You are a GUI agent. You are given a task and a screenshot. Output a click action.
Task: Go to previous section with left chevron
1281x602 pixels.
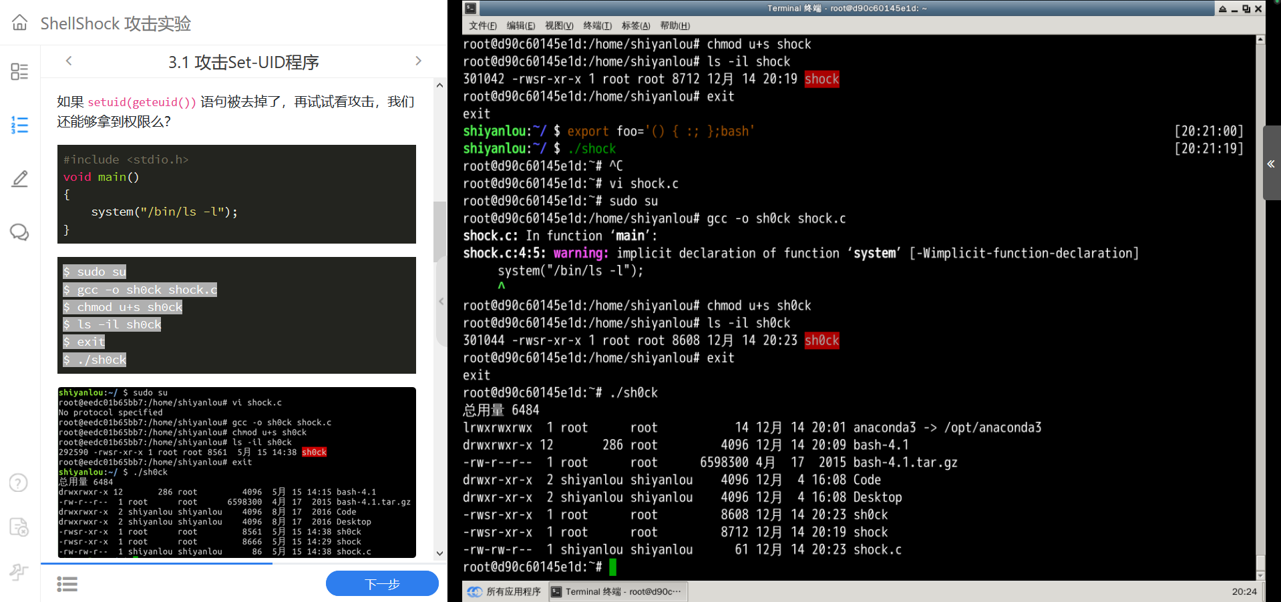point(69,61)
